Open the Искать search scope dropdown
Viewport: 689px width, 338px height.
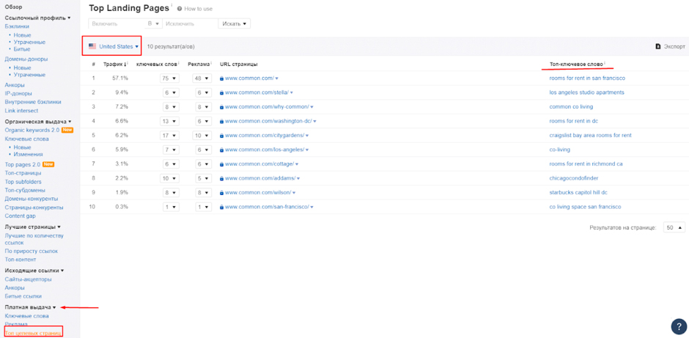(x=235, y=23)
